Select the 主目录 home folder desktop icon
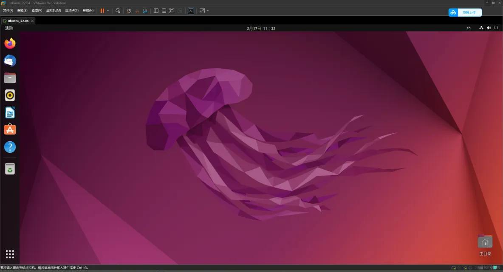Viewport: 503px width, 272px height. tap(485, 245)
